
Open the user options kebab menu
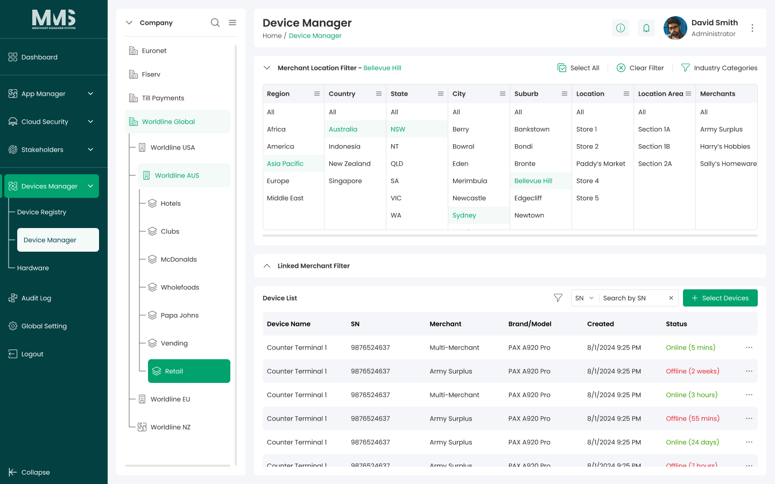752,28
